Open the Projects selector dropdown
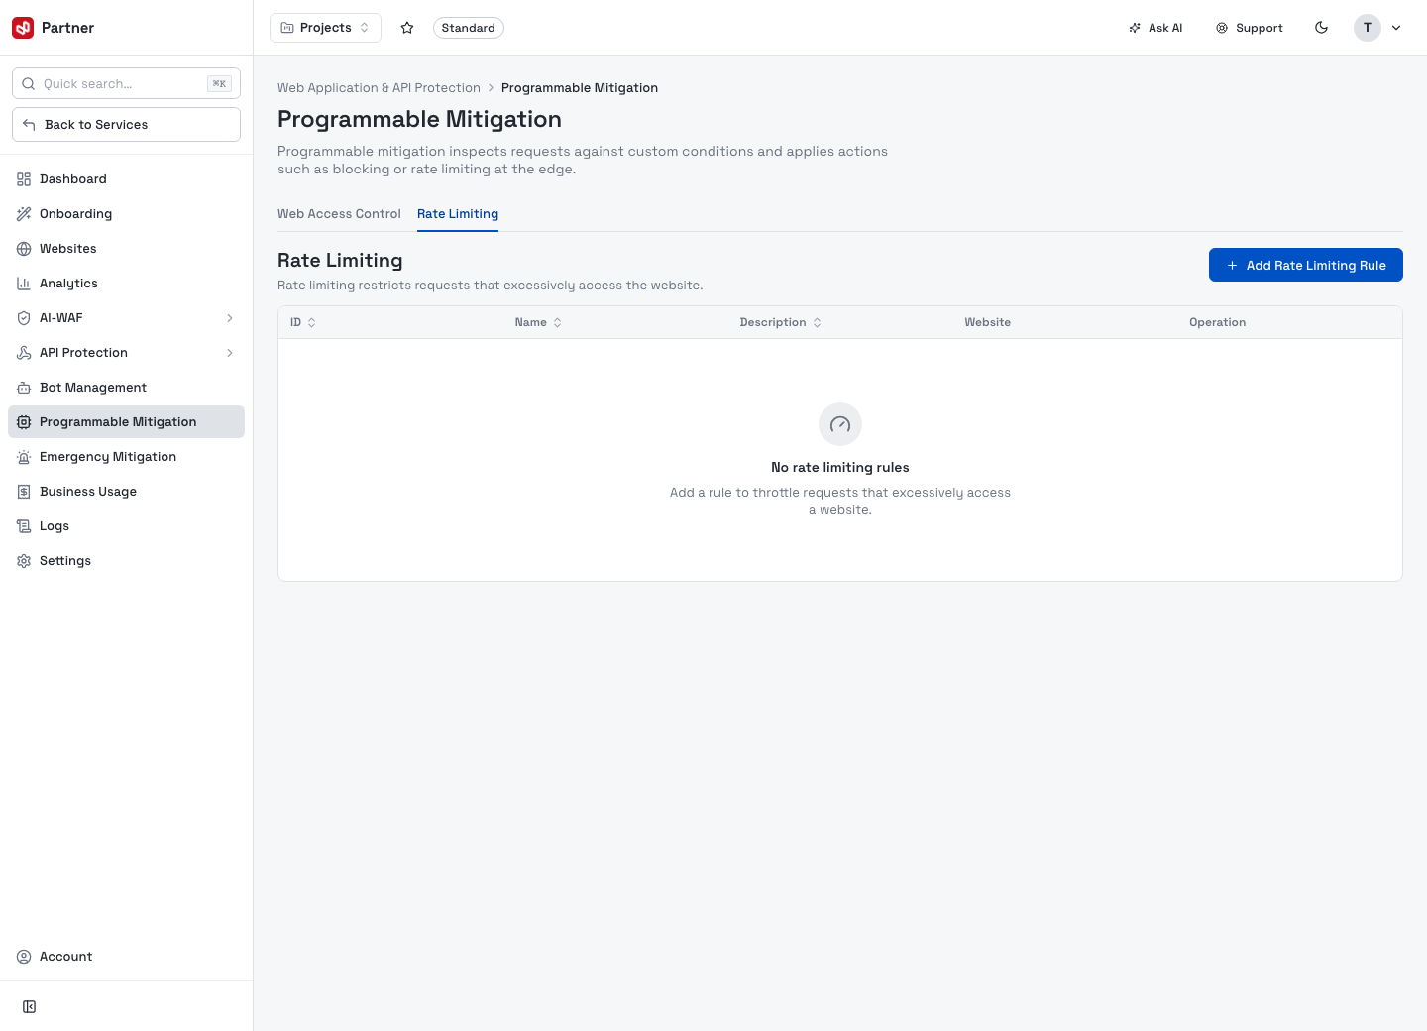The width and height of the screenshot is (1427, 1031). pyautogui.click(x=325, y=28)
